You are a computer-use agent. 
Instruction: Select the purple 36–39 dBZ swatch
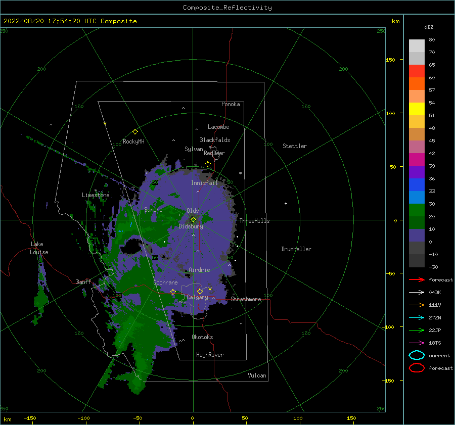(x=417, y=172)
